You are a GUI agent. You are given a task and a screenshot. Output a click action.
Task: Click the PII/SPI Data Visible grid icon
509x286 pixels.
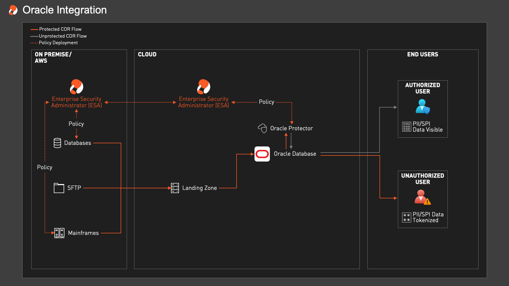pos(406,127)
